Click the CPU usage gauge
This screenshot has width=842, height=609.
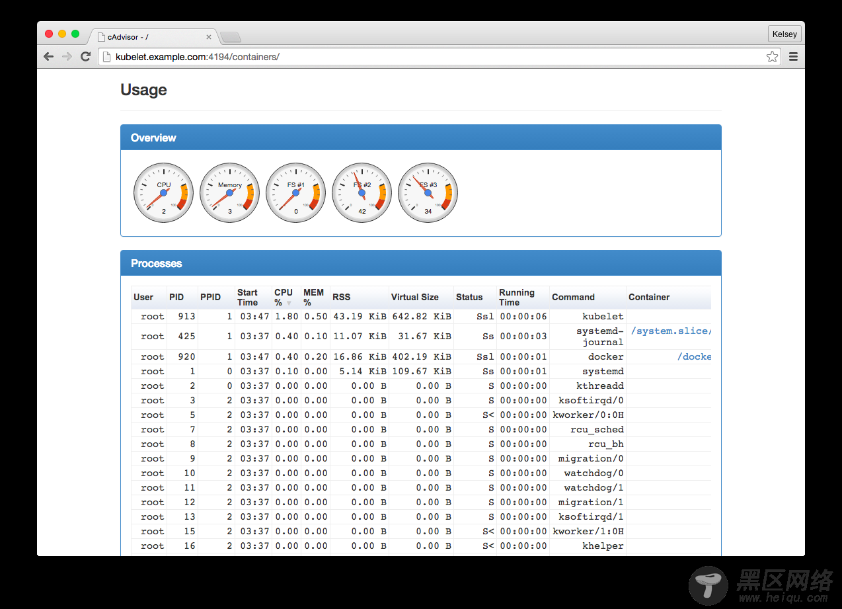[x=163, y=192]
